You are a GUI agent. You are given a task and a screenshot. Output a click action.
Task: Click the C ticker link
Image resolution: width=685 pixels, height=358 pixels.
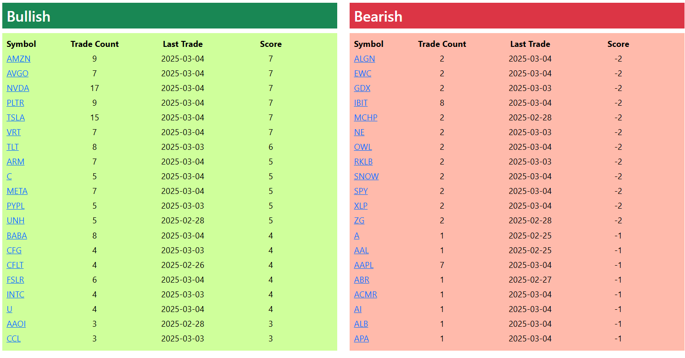point(9,176)
